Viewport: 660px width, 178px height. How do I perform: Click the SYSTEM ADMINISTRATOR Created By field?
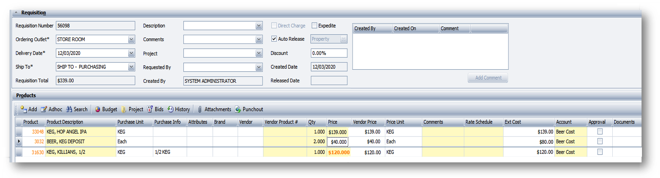coord(223,81)
